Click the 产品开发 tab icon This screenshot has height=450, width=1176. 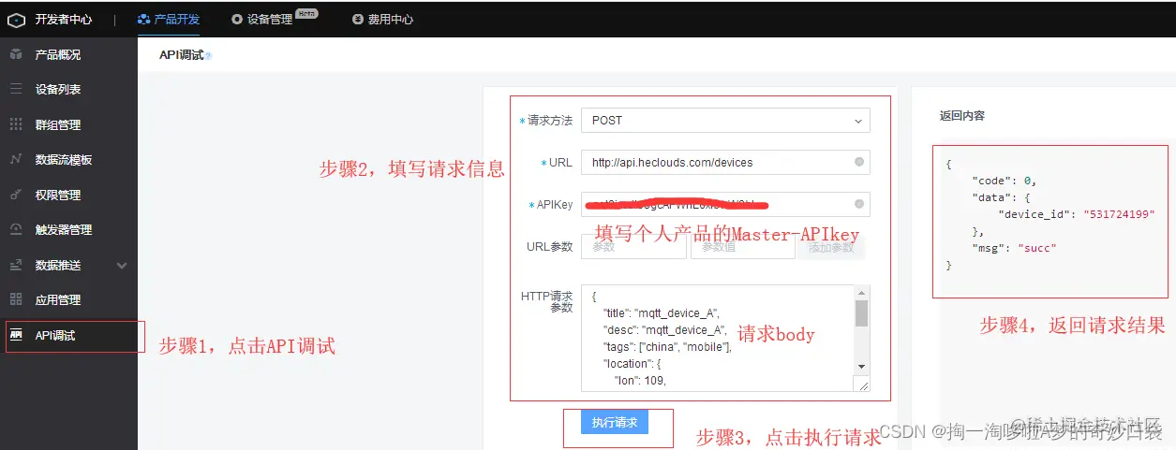tap(142, 19)
